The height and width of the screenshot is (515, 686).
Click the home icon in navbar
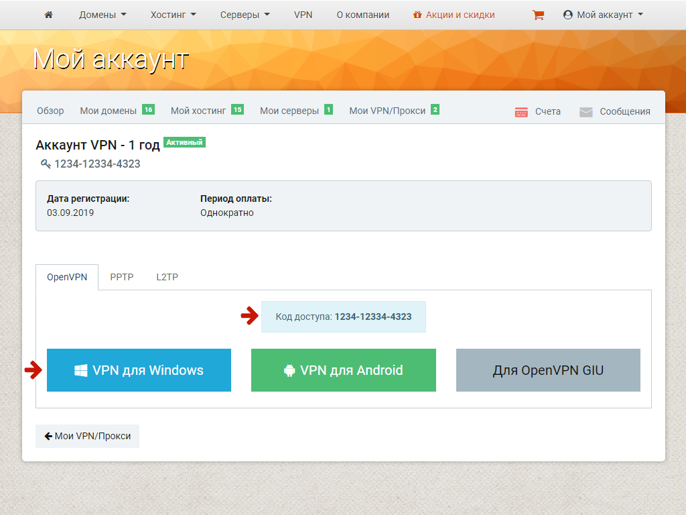pos(48,15)
